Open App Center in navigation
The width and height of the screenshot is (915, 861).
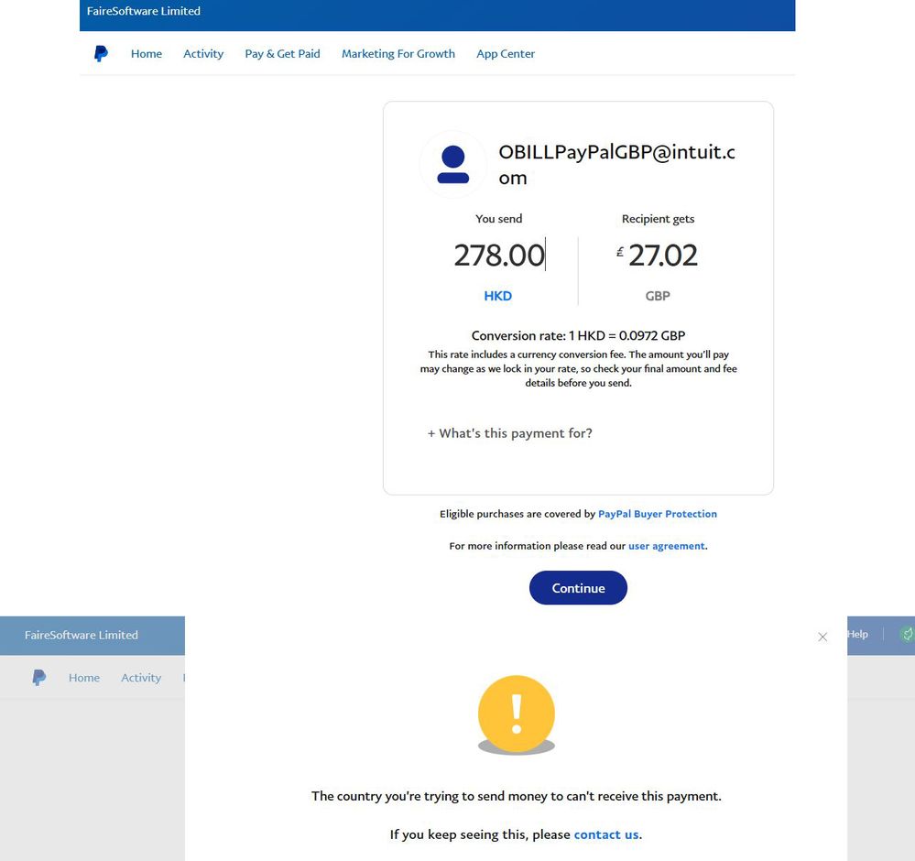tap(506, 54)
